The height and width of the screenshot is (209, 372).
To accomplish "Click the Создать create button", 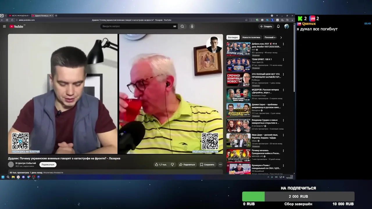I will pyautogui.click(x=266, y=26).
